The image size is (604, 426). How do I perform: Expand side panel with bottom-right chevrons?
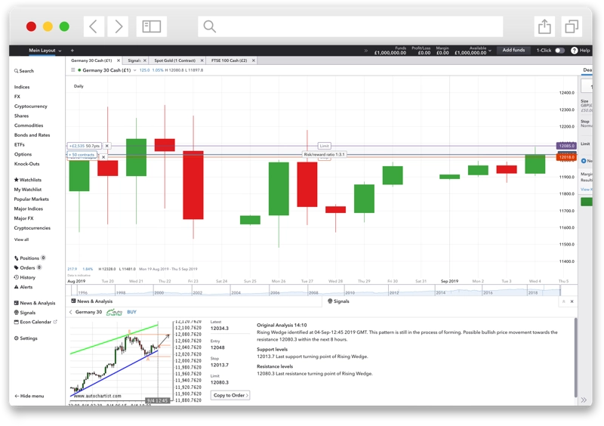(584, 400)
